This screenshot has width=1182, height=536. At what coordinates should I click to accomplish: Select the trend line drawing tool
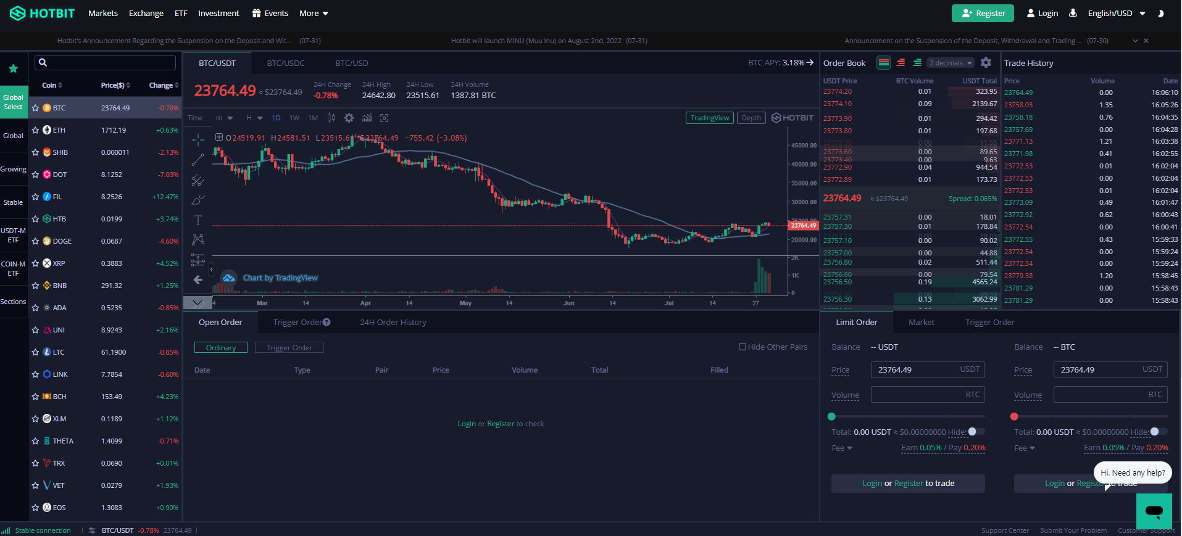click(x=198, y=160)
